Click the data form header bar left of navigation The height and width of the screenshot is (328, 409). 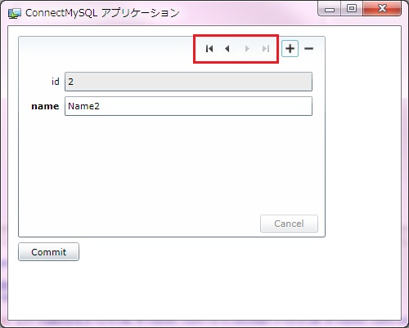pyautogui.click(x=106, y=49)
